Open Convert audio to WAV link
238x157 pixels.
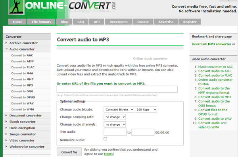[x=215, y=118]
